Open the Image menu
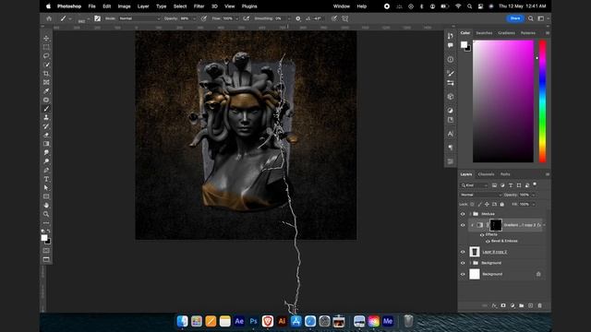This screenshot has height=332, width=591. click(124, 6)
